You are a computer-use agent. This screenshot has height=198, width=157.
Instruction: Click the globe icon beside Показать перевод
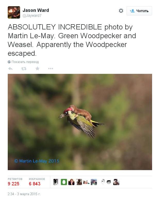pos(9,62)
